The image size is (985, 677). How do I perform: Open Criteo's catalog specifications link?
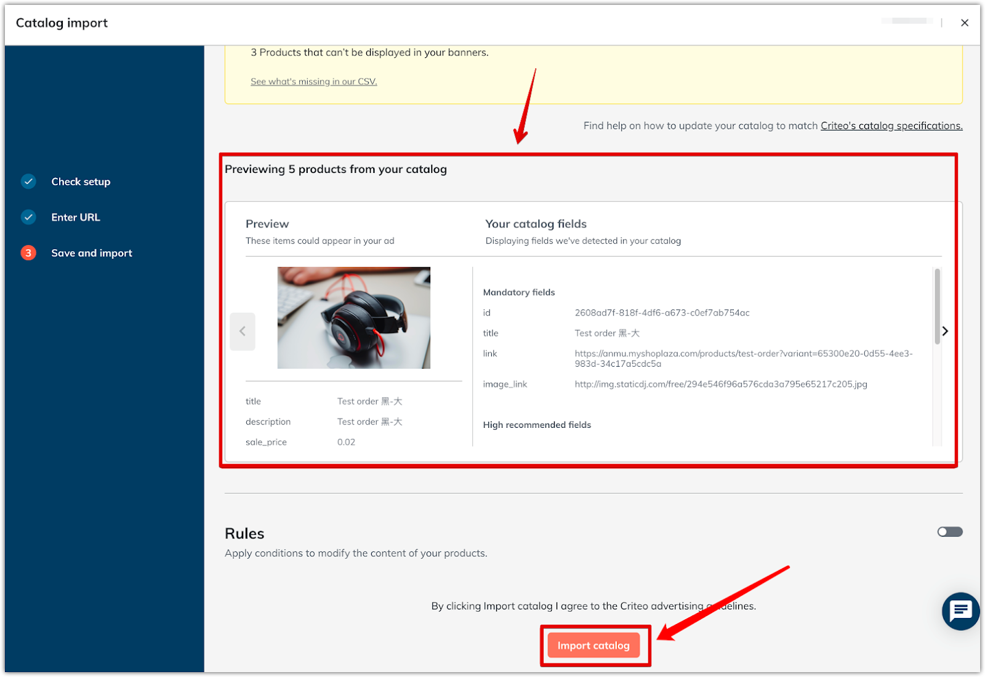coord(891,126)
